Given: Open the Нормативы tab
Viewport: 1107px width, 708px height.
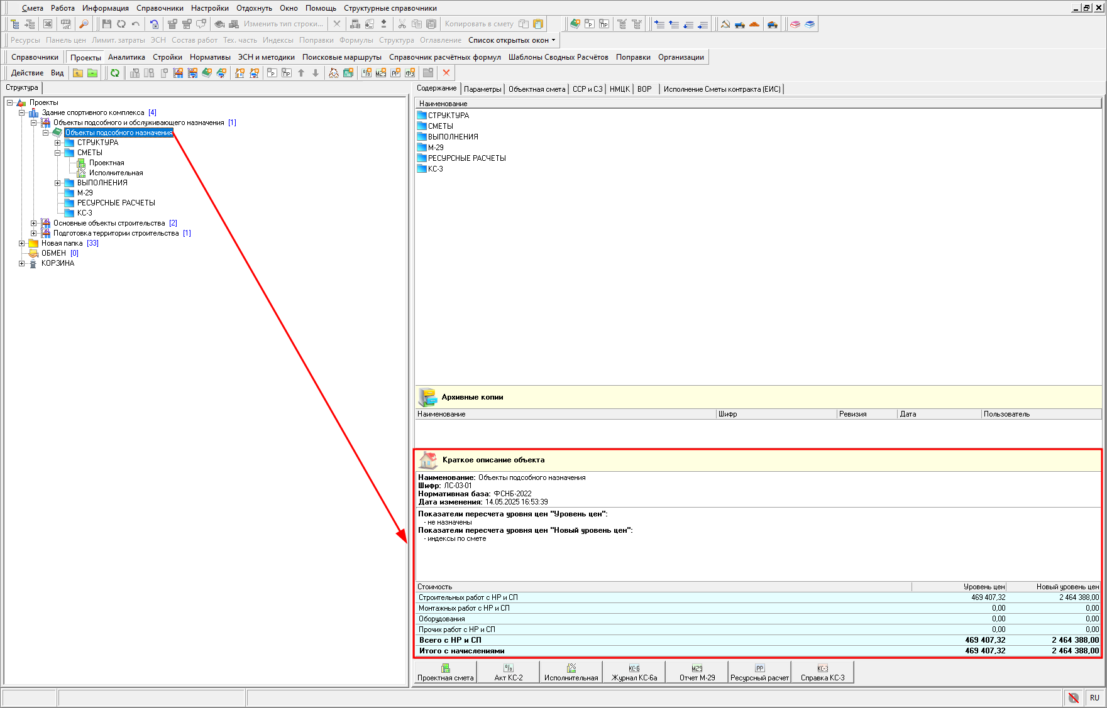Looking at the screenshot, I should click(210, 57).
